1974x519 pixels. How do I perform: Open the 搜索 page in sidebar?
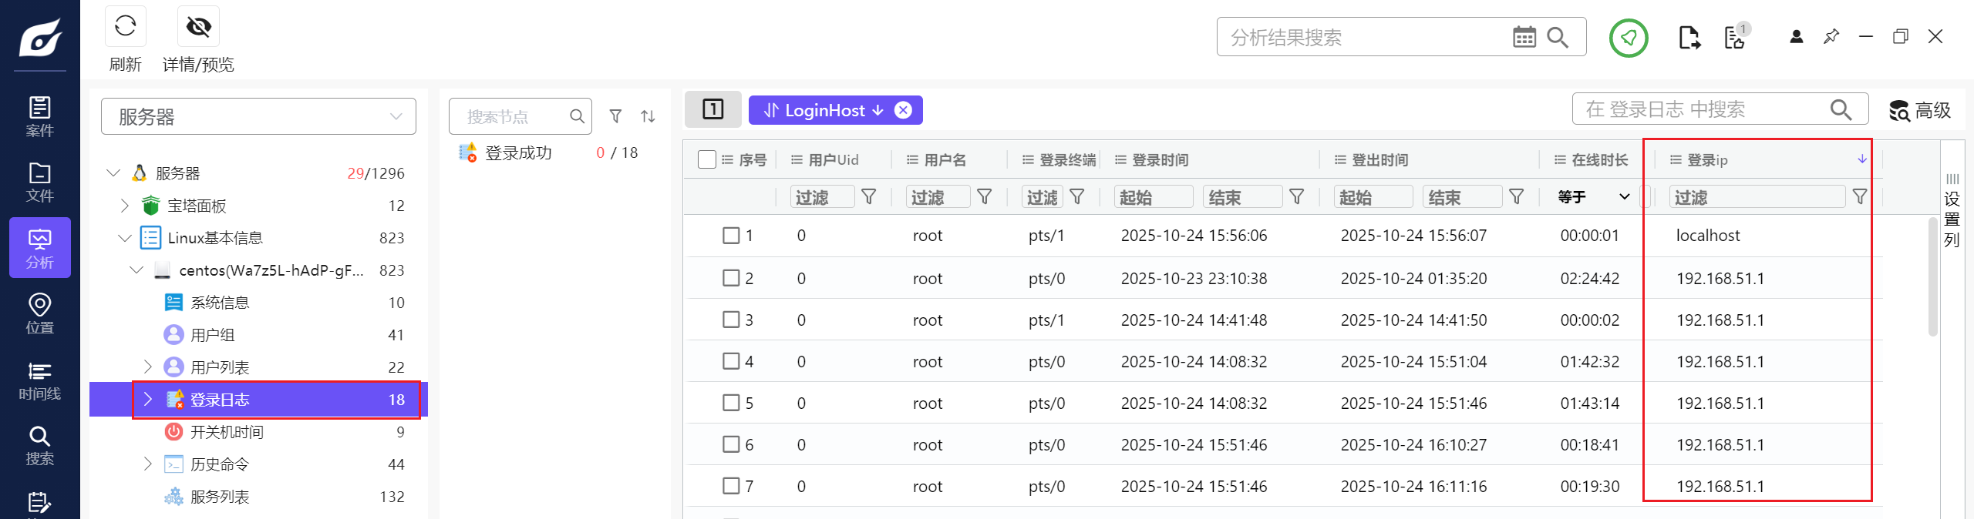pyautogui.click(x=39, y=446)
